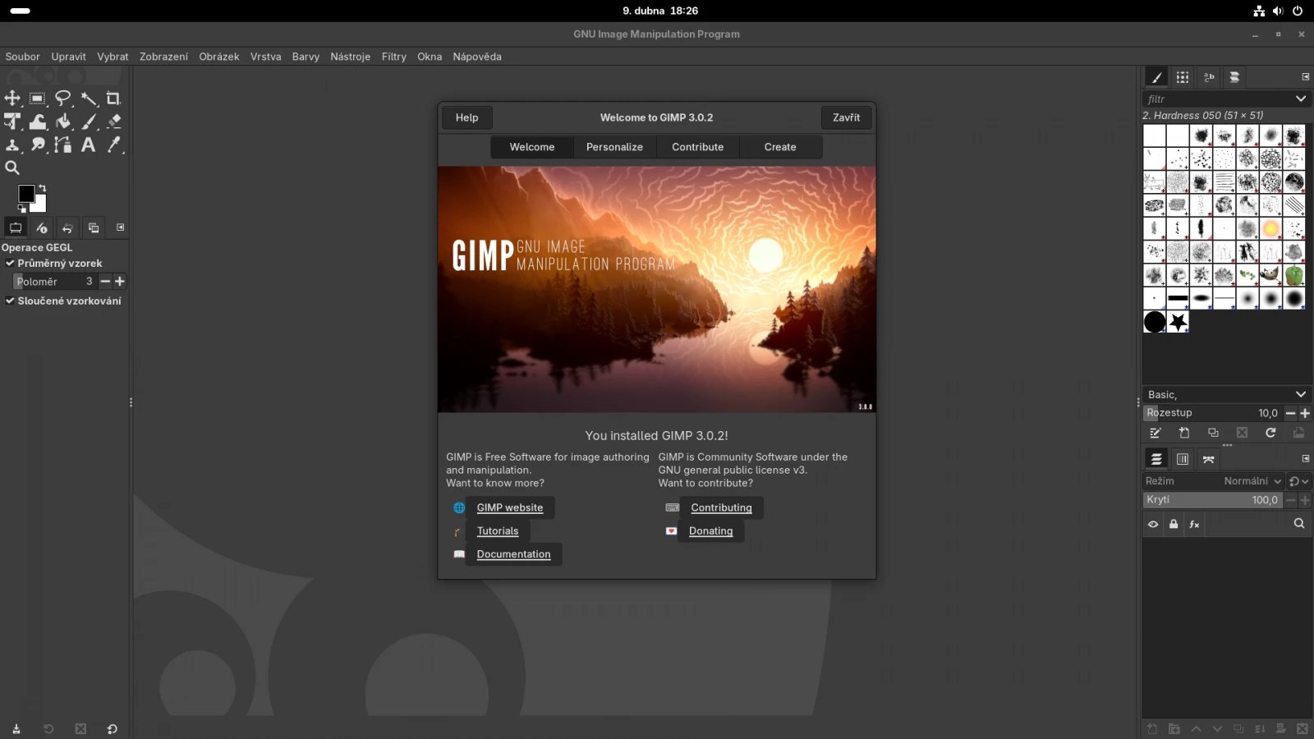Screen dimensions: 1314x739
Task: Open the Documentation link
Action: tap(514, 554)
